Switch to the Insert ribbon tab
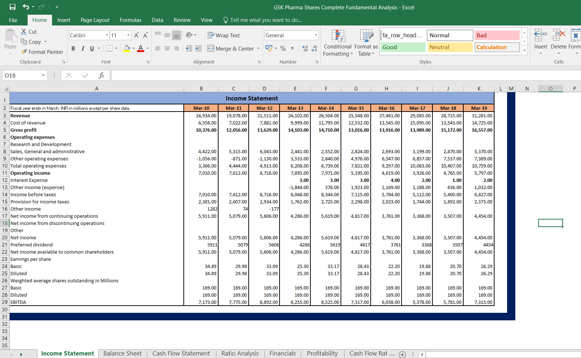Image resolution: width=581 pixels, height=358 pixels. tap(64, 20)
